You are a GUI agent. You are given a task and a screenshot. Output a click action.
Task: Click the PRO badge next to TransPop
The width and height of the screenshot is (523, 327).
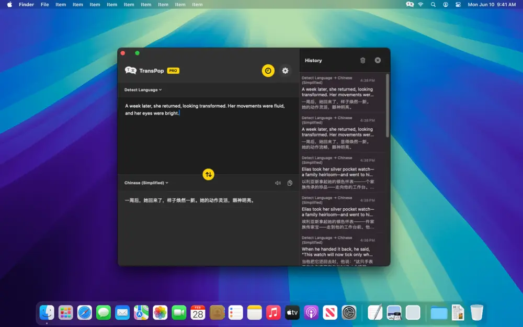(x=173, y=70)
